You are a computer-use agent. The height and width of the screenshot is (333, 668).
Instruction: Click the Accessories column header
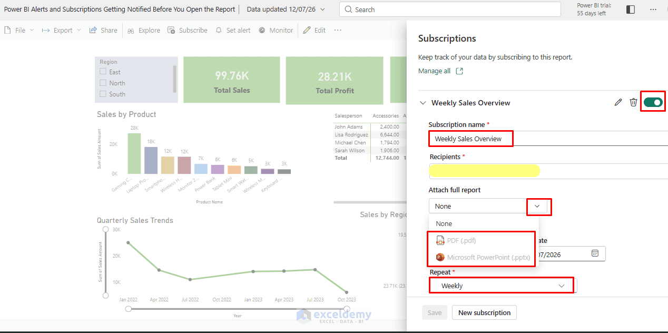pos(386,115)
